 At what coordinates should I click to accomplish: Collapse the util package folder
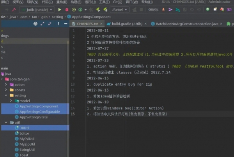[6, 122]
